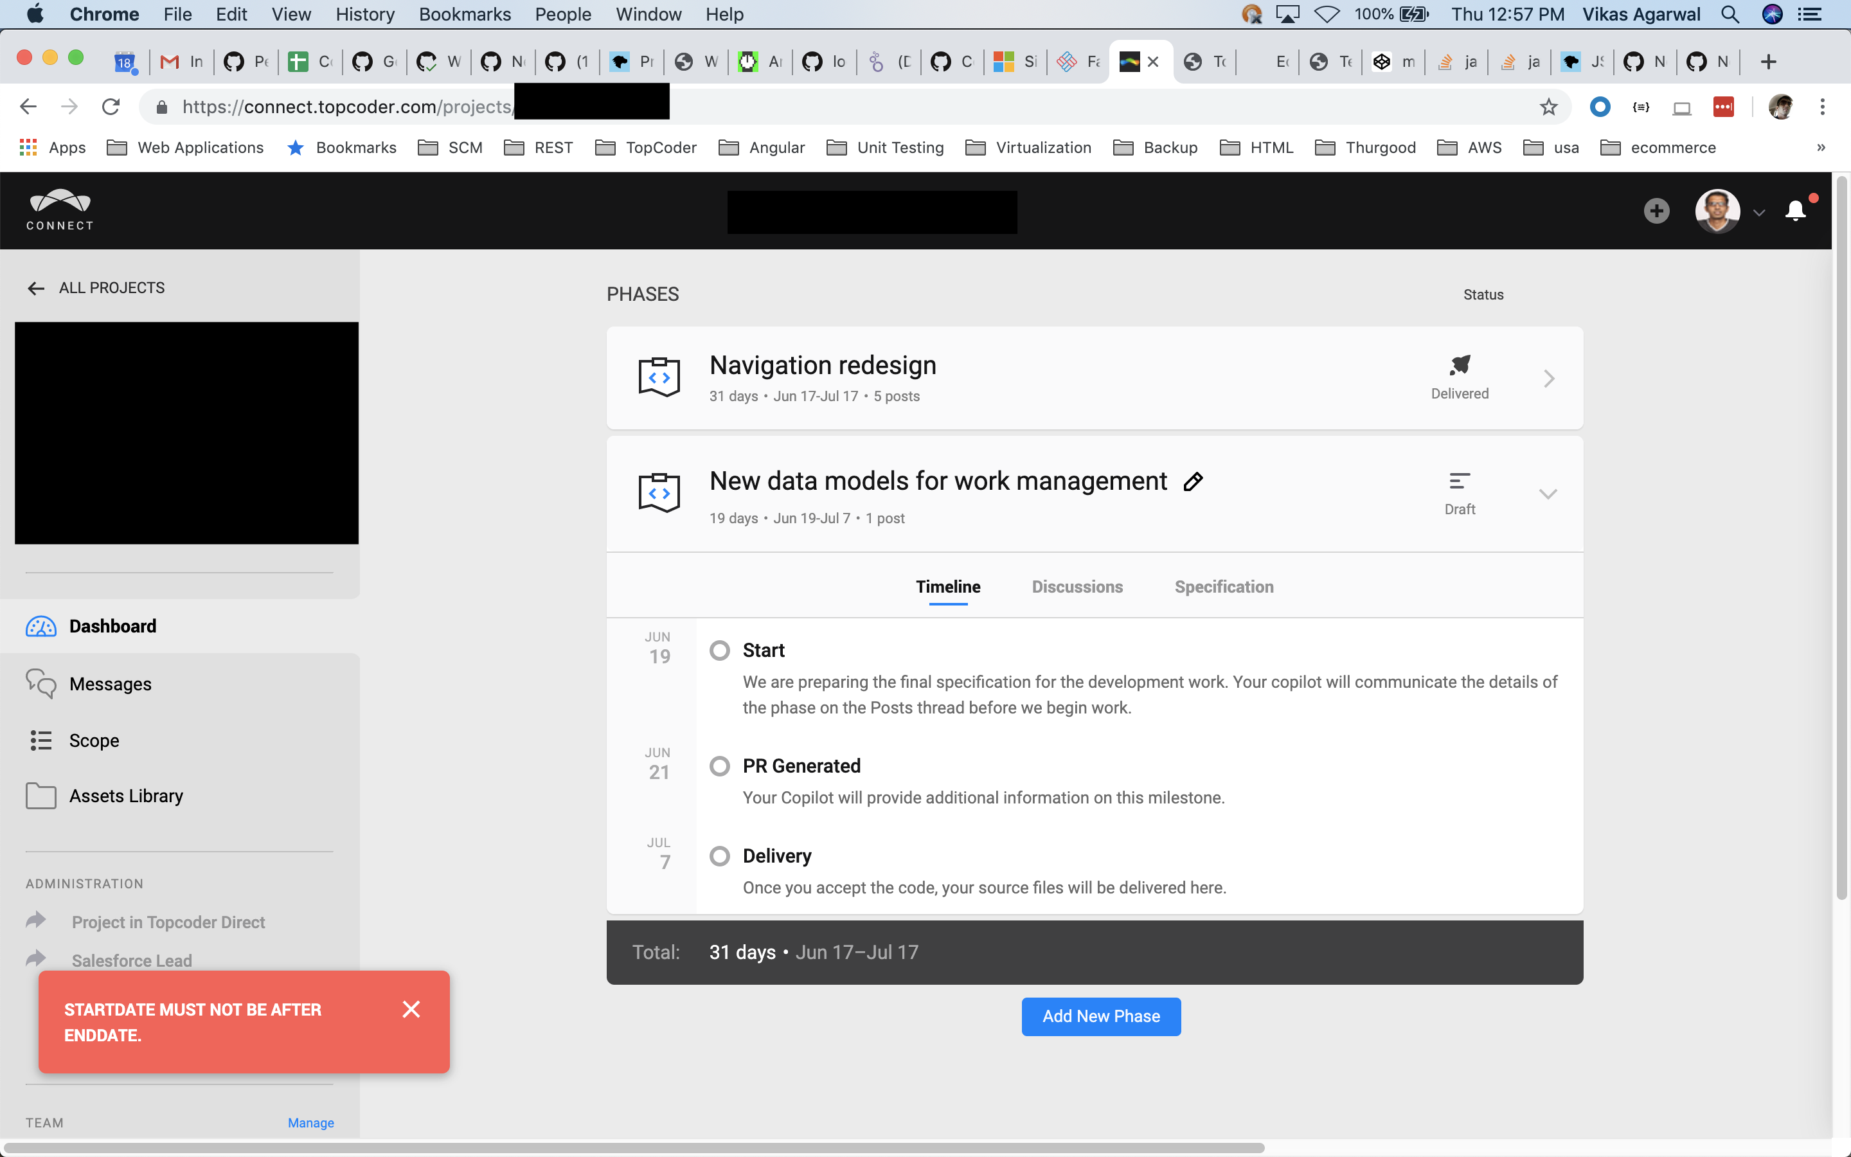Open notifications via the bell icon
Image resolution: width=1851 pixels, height=1157 pixels.
point(1795,211)
